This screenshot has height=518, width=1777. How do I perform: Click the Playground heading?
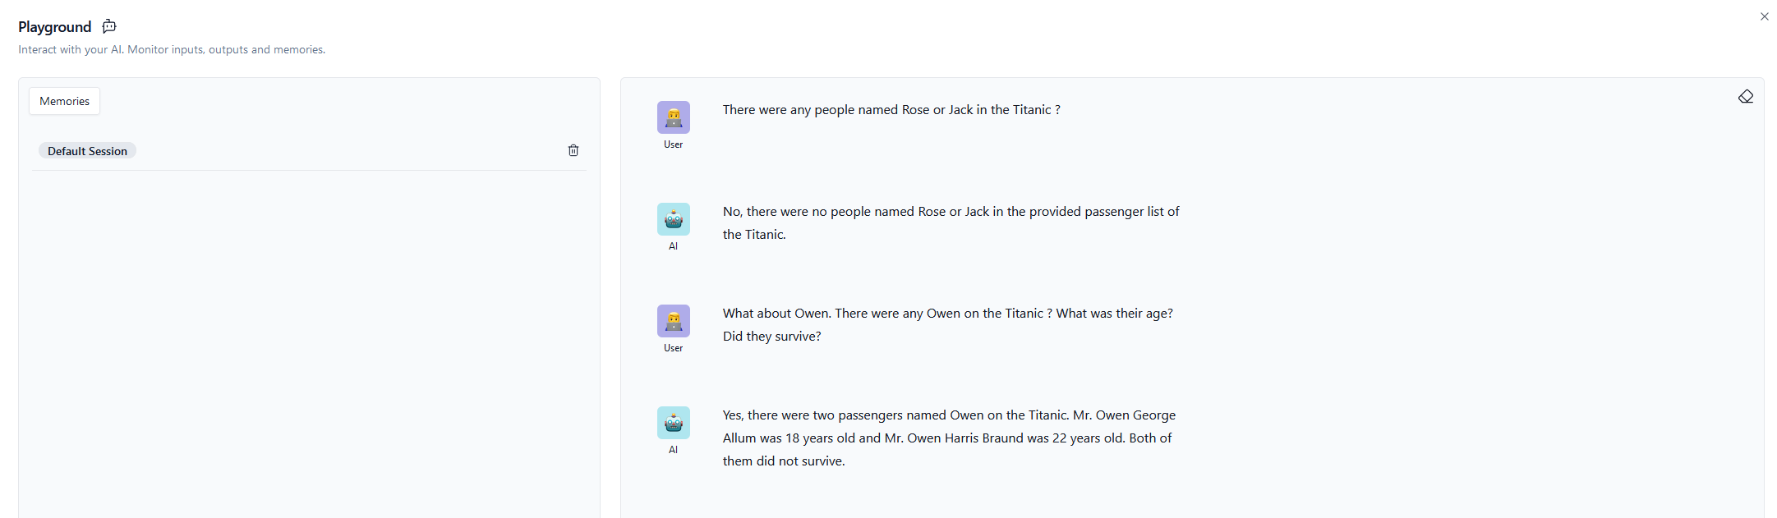tap(55, 27)
